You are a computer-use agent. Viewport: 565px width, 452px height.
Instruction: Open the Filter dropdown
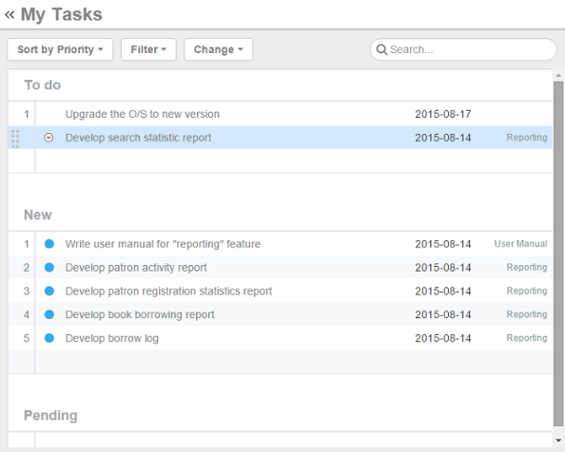[148, 49]
